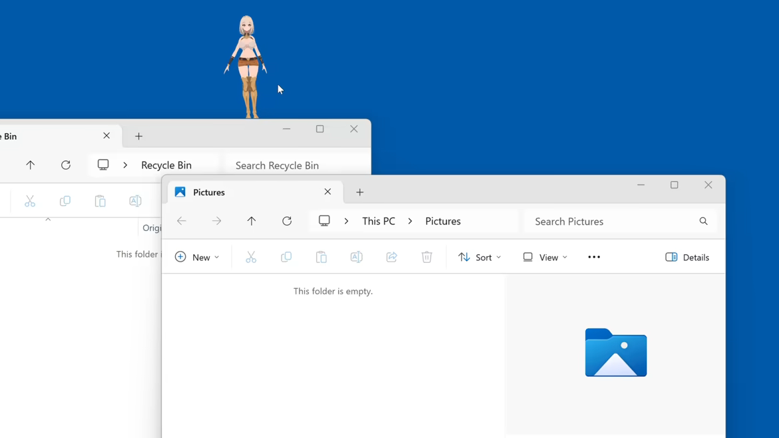Click Cut icon in Recycle Bin window
This screenshot has width=779, height=438.
click(x=31, y=201)
